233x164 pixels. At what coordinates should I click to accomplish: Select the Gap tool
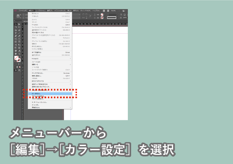[x=19, y=27]
